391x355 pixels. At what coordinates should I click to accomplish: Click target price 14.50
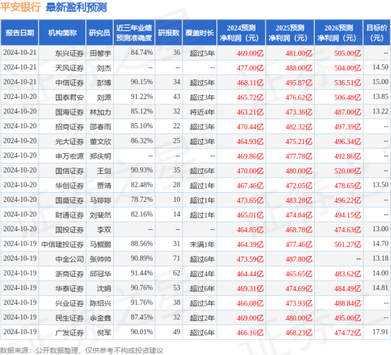381,67
